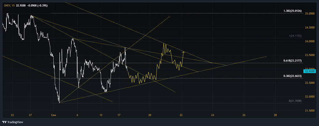
Task: Click 22.5000 on the price axis
Action: [309, 83]
